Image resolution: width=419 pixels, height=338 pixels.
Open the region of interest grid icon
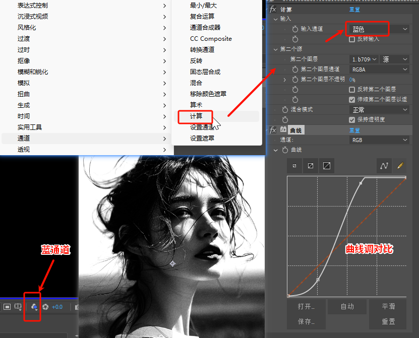[18, 307]
